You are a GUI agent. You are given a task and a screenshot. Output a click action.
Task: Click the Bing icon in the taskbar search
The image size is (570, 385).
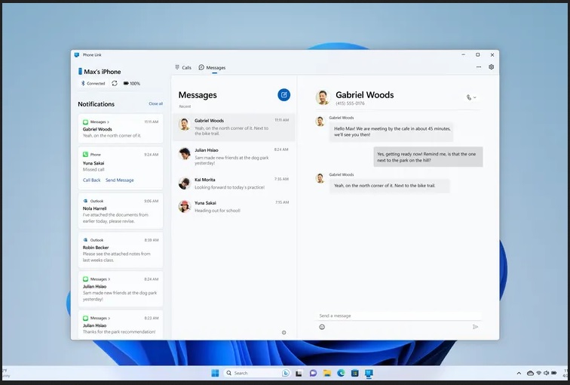coord(286,373)
